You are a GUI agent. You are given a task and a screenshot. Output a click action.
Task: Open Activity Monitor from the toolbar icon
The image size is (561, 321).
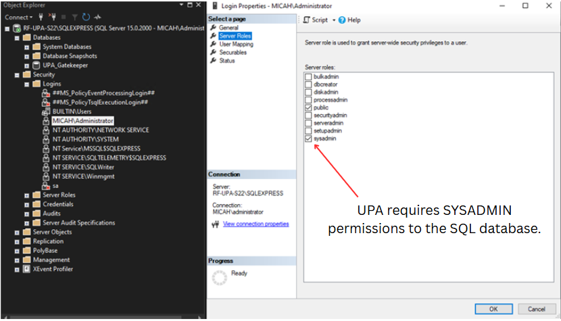[x=98, y=17]
